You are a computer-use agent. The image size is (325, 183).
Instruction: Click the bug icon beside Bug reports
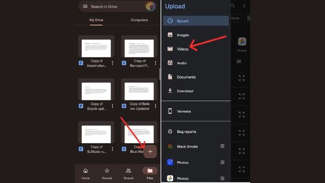pos(170,131)
